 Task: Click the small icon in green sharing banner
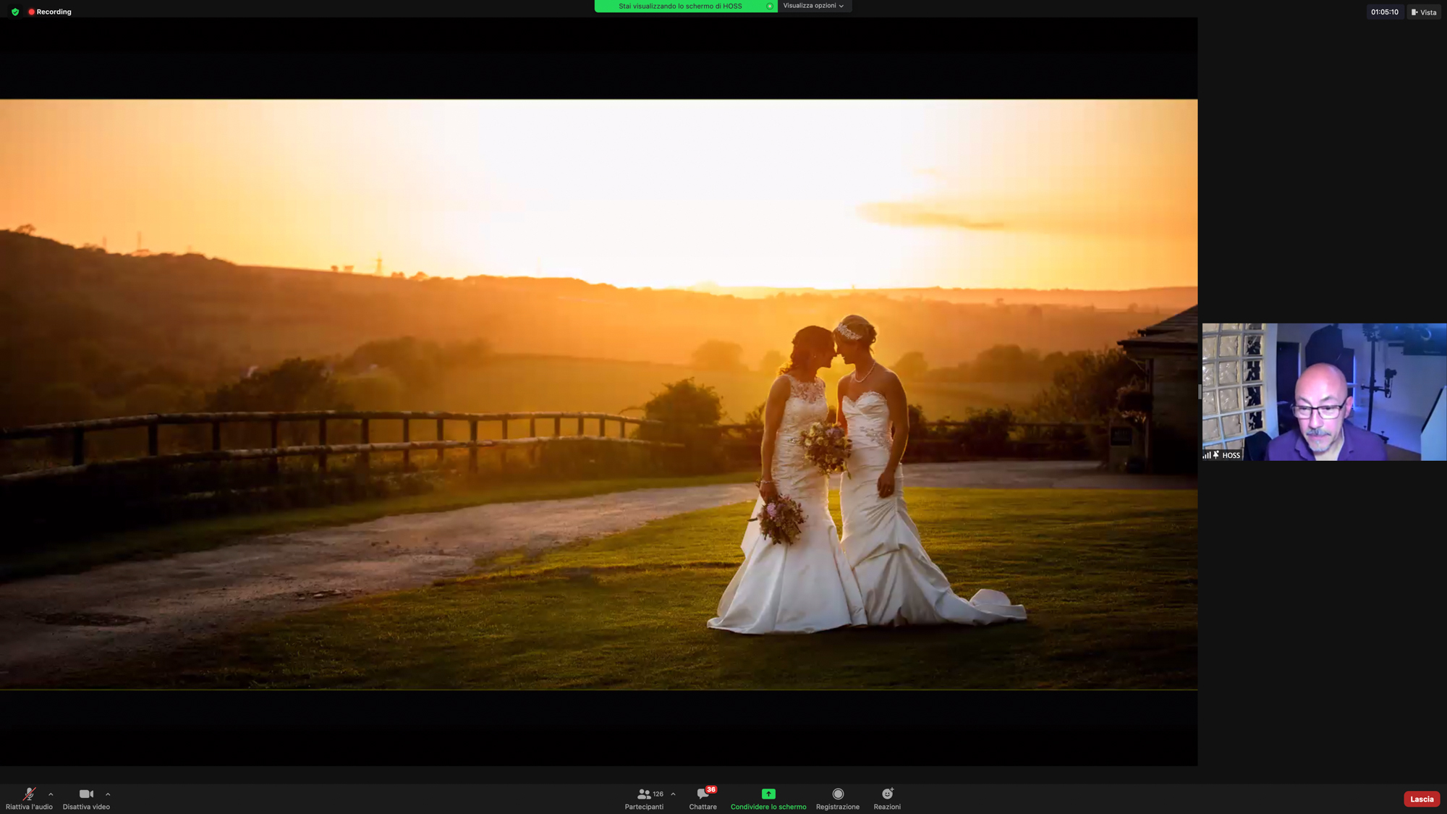click(769, 7)
